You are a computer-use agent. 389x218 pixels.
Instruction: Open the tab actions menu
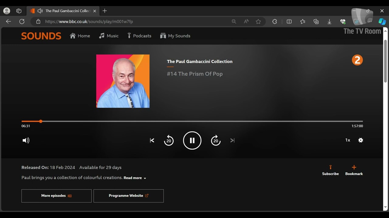point(19,11)
